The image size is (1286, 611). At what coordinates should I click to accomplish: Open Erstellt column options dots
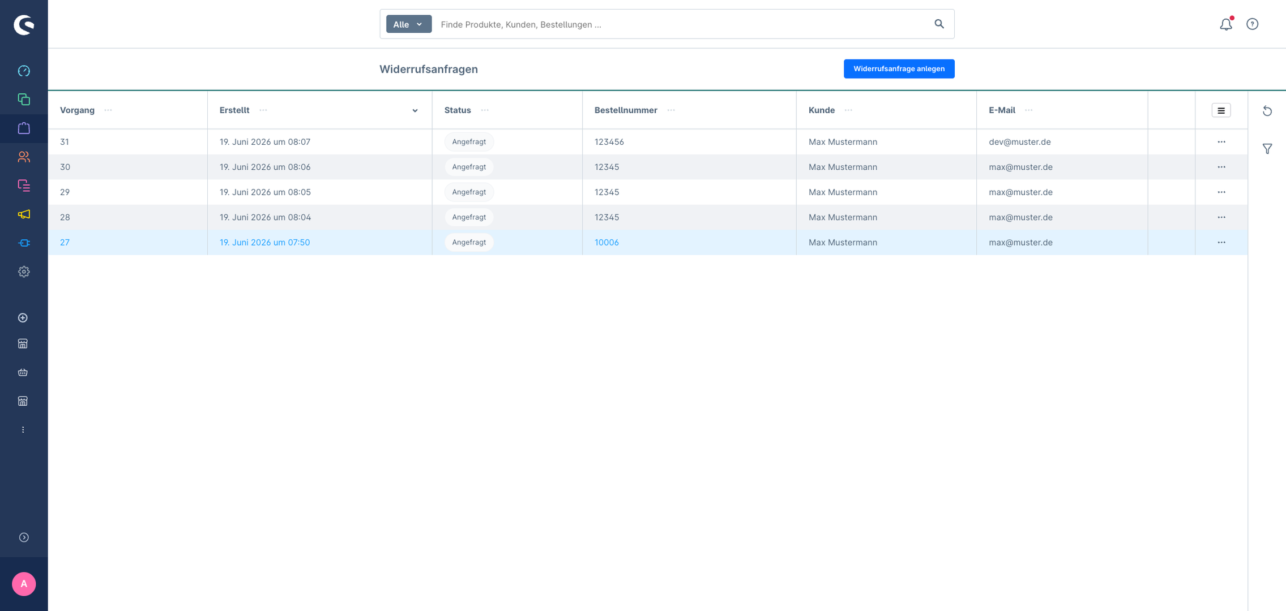click(x=263, y=110)
